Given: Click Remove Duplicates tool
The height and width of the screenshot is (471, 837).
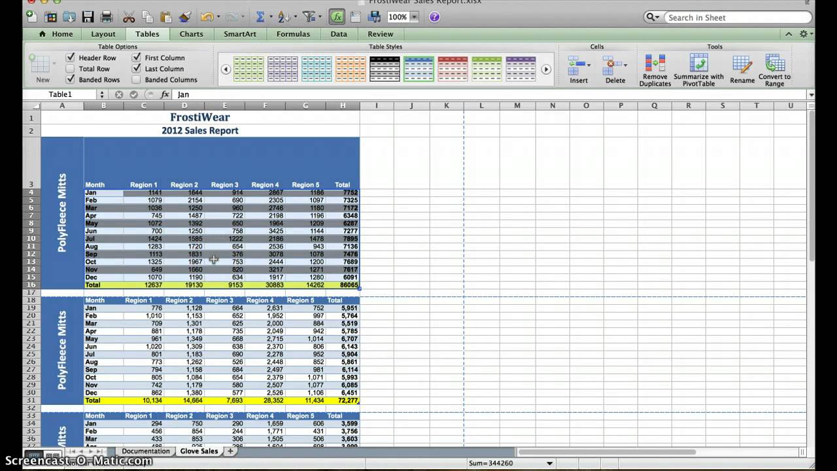Looking at the screenshot, I should [655, 70].
